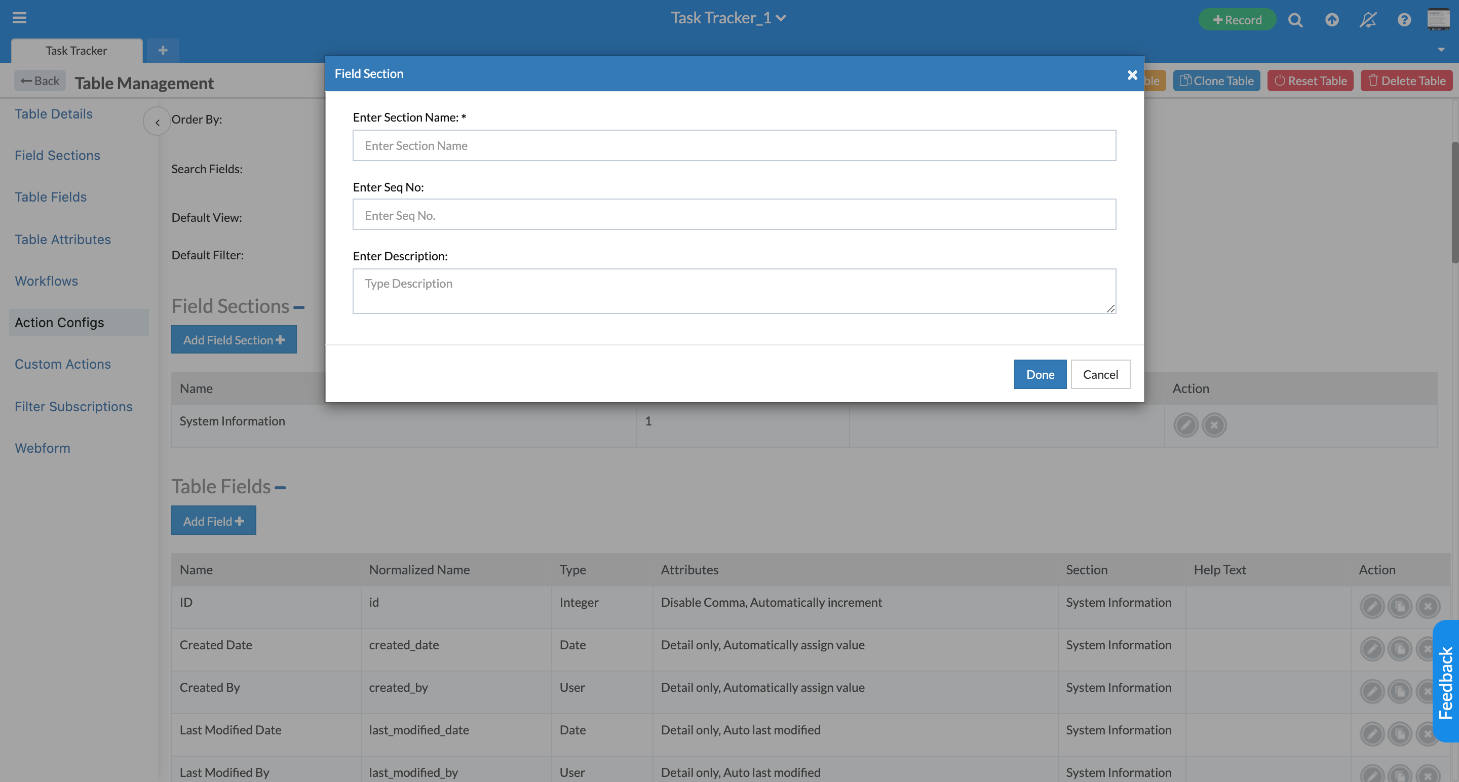The height and width of the screenshot is (782, 1459).
Task: Click the Done button
Action: (x=1040, y=374)
